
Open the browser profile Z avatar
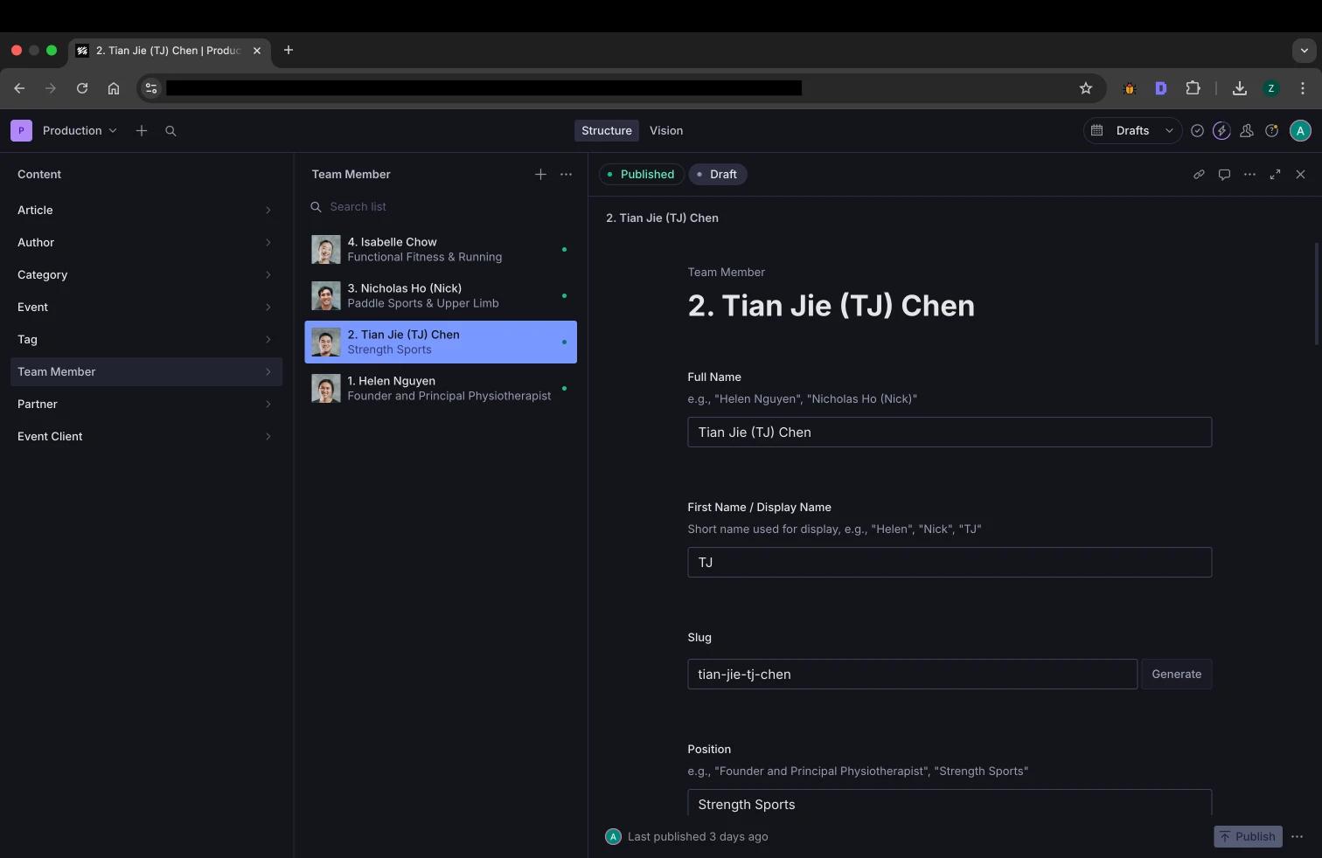coord(1271,88)
